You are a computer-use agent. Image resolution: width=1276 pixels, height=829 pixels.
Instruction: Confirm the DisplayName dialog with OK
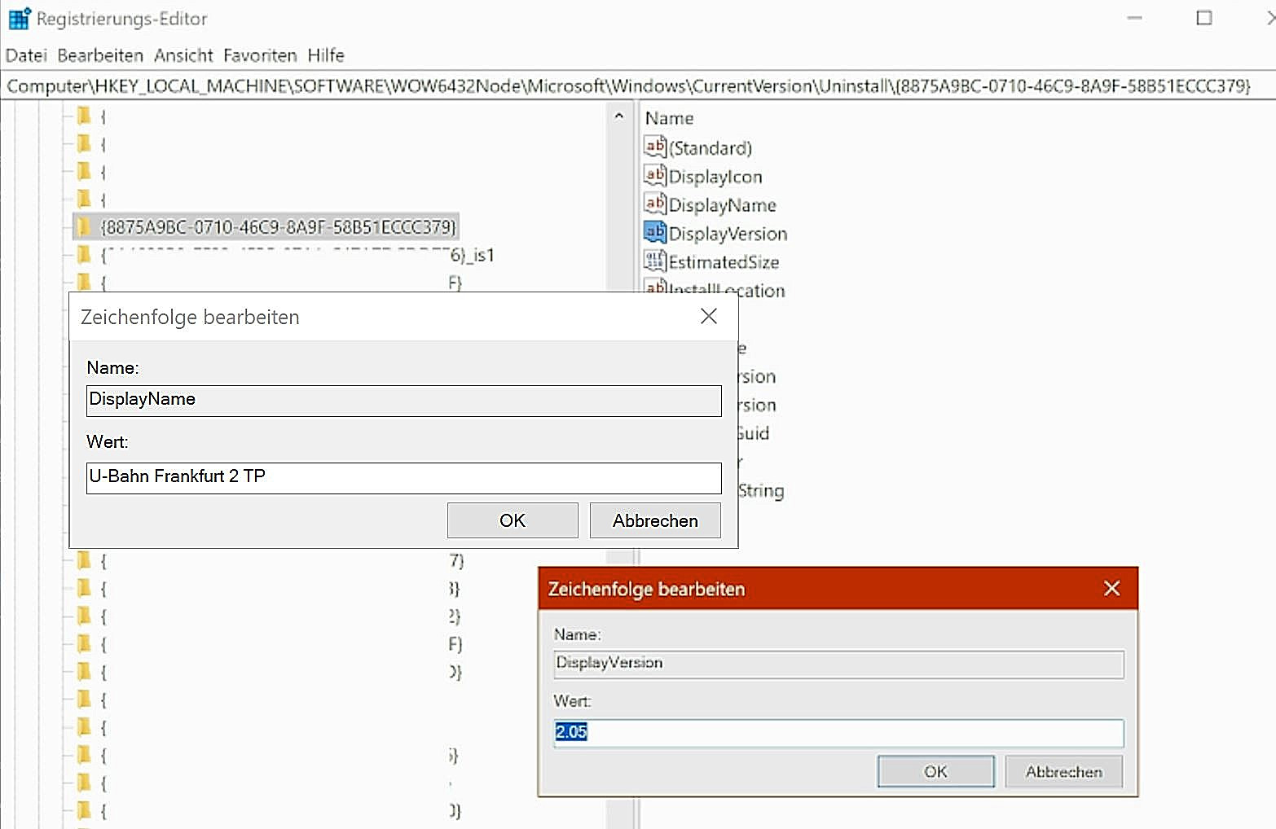513,520
